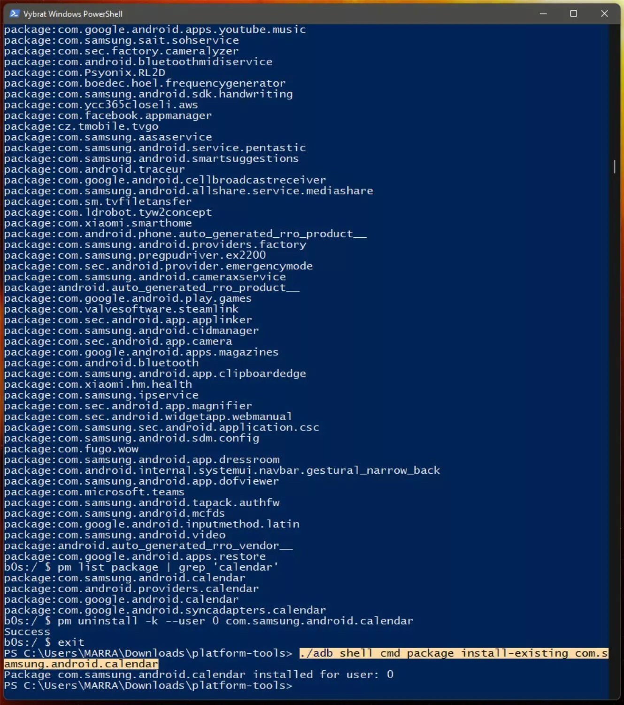This screenshot has width=624, height=705.
Task: Click package:com.android.bluetooth line
Action: (101, 364)
